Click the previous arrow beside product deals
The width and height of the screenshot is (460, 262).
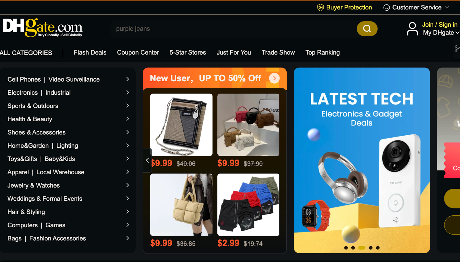[147, 160]
